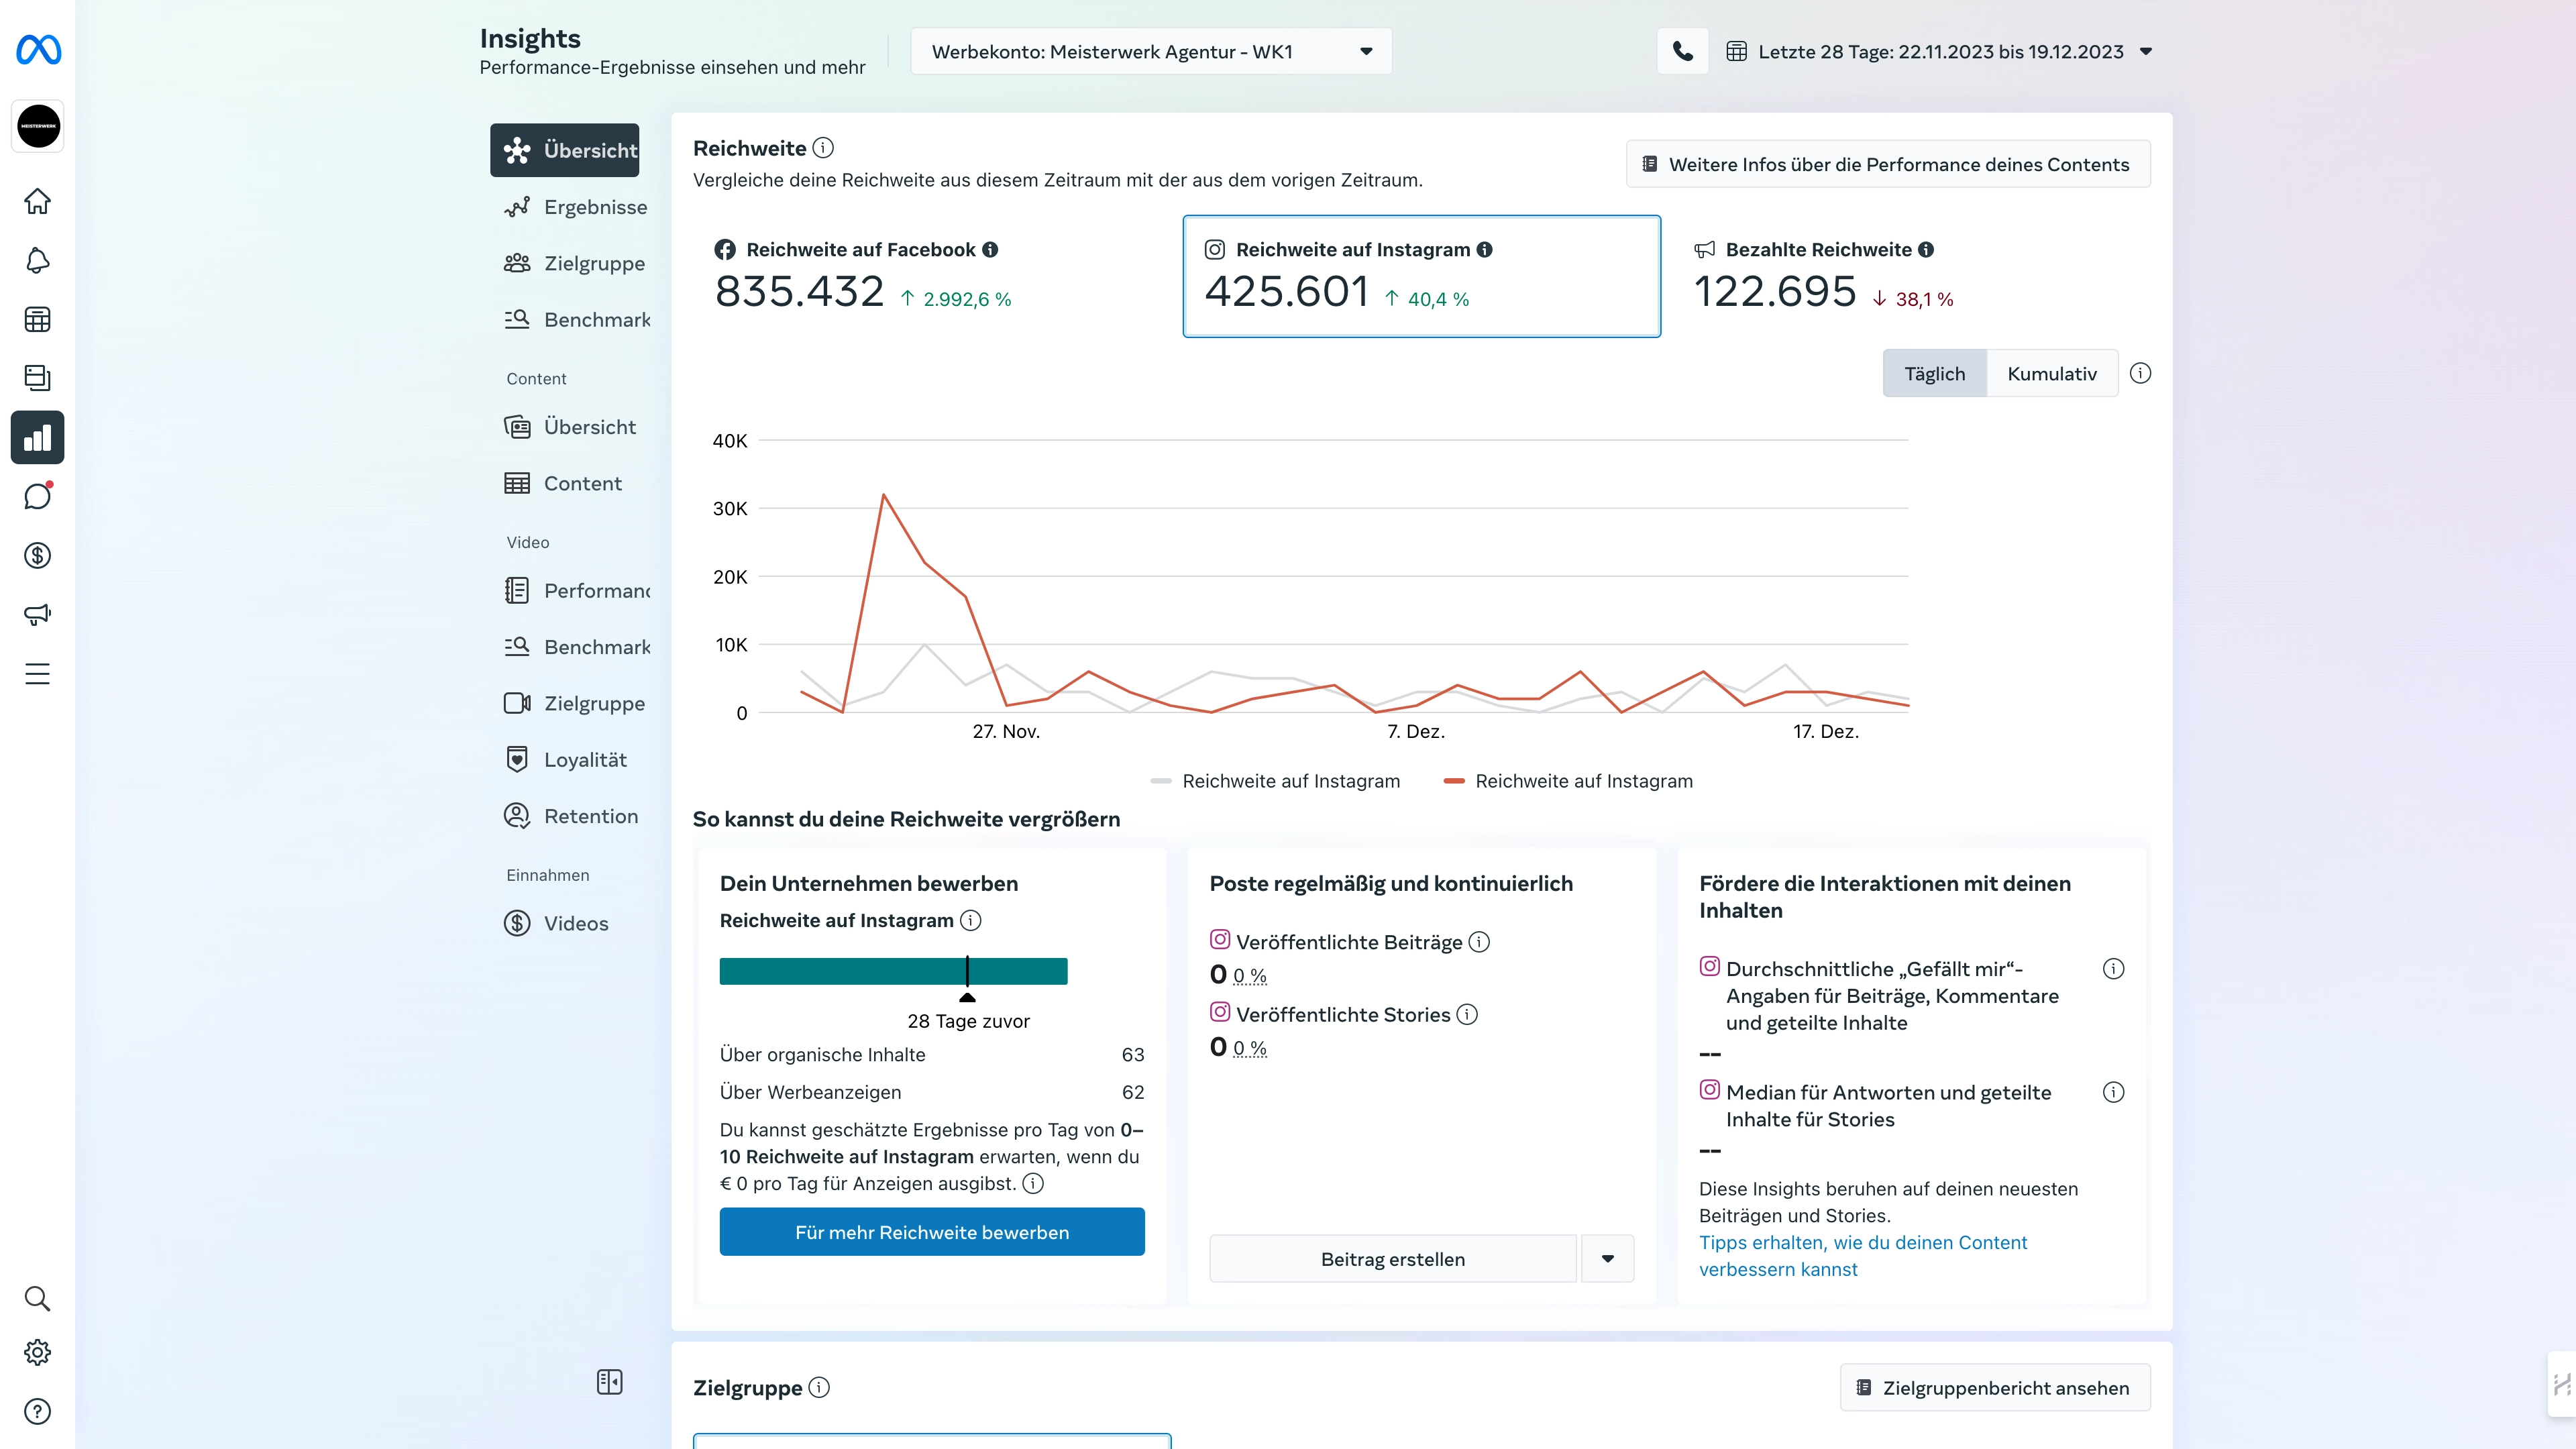Select Bezahlte Reichweite metric card

pos(1911,276)
